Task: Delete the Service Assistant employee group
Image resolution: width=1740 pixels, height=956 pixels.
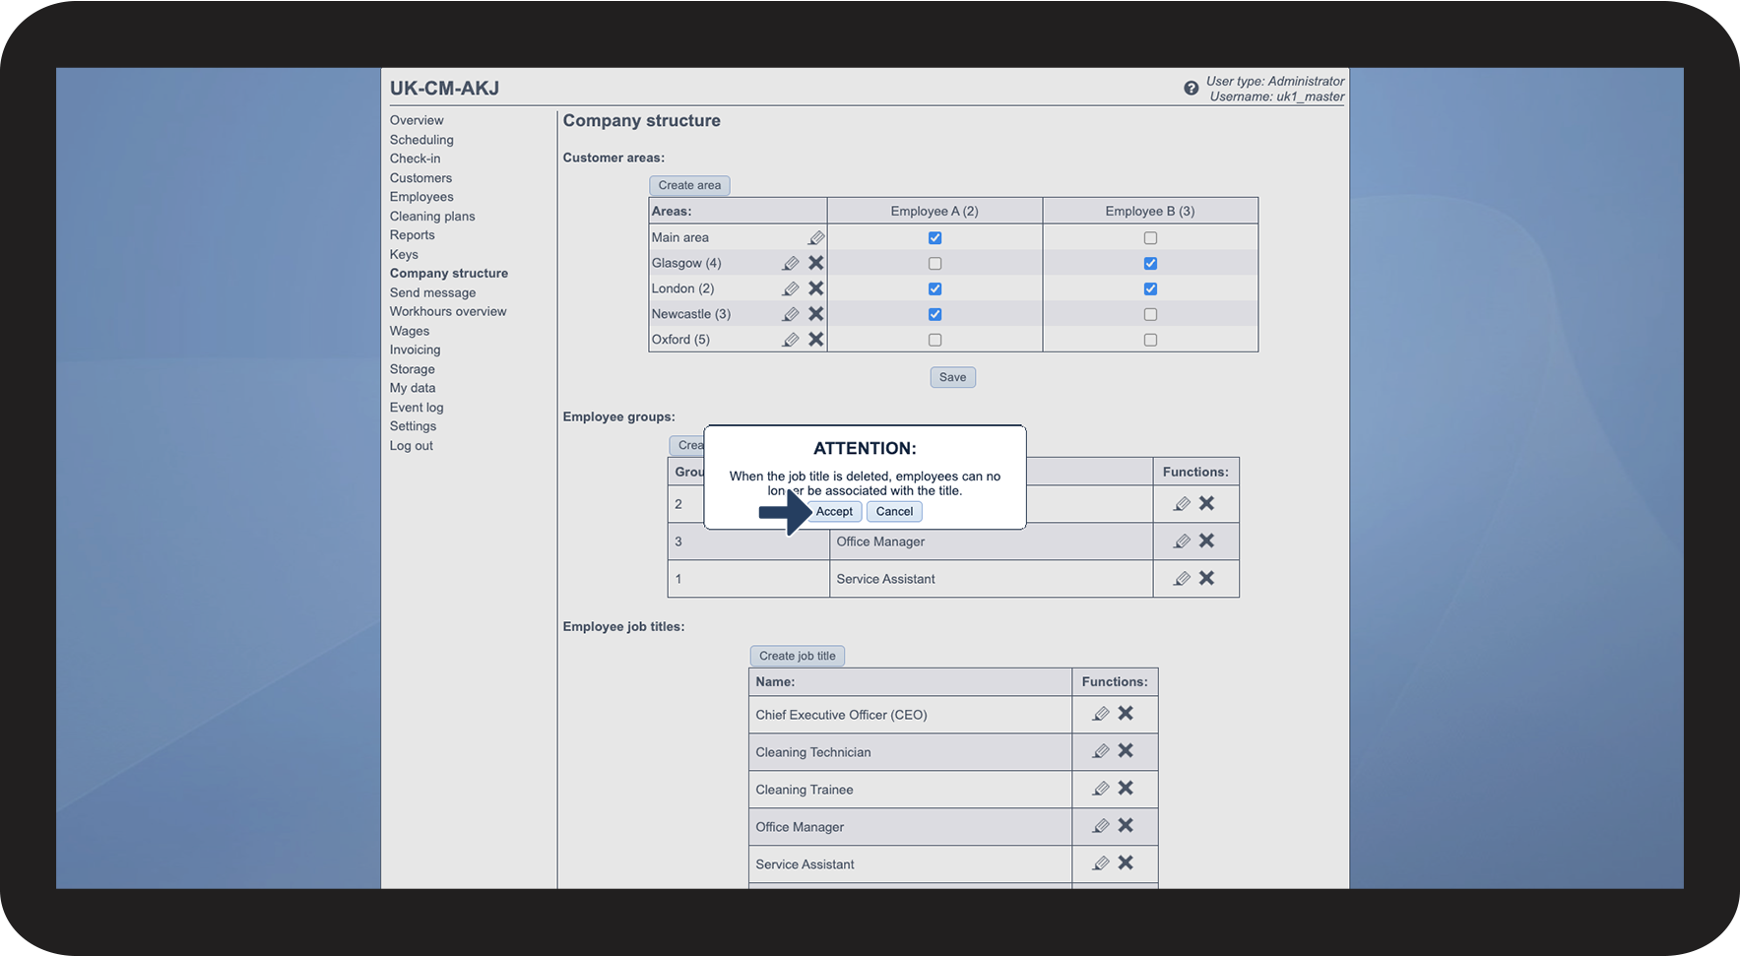Action: 1206,578
